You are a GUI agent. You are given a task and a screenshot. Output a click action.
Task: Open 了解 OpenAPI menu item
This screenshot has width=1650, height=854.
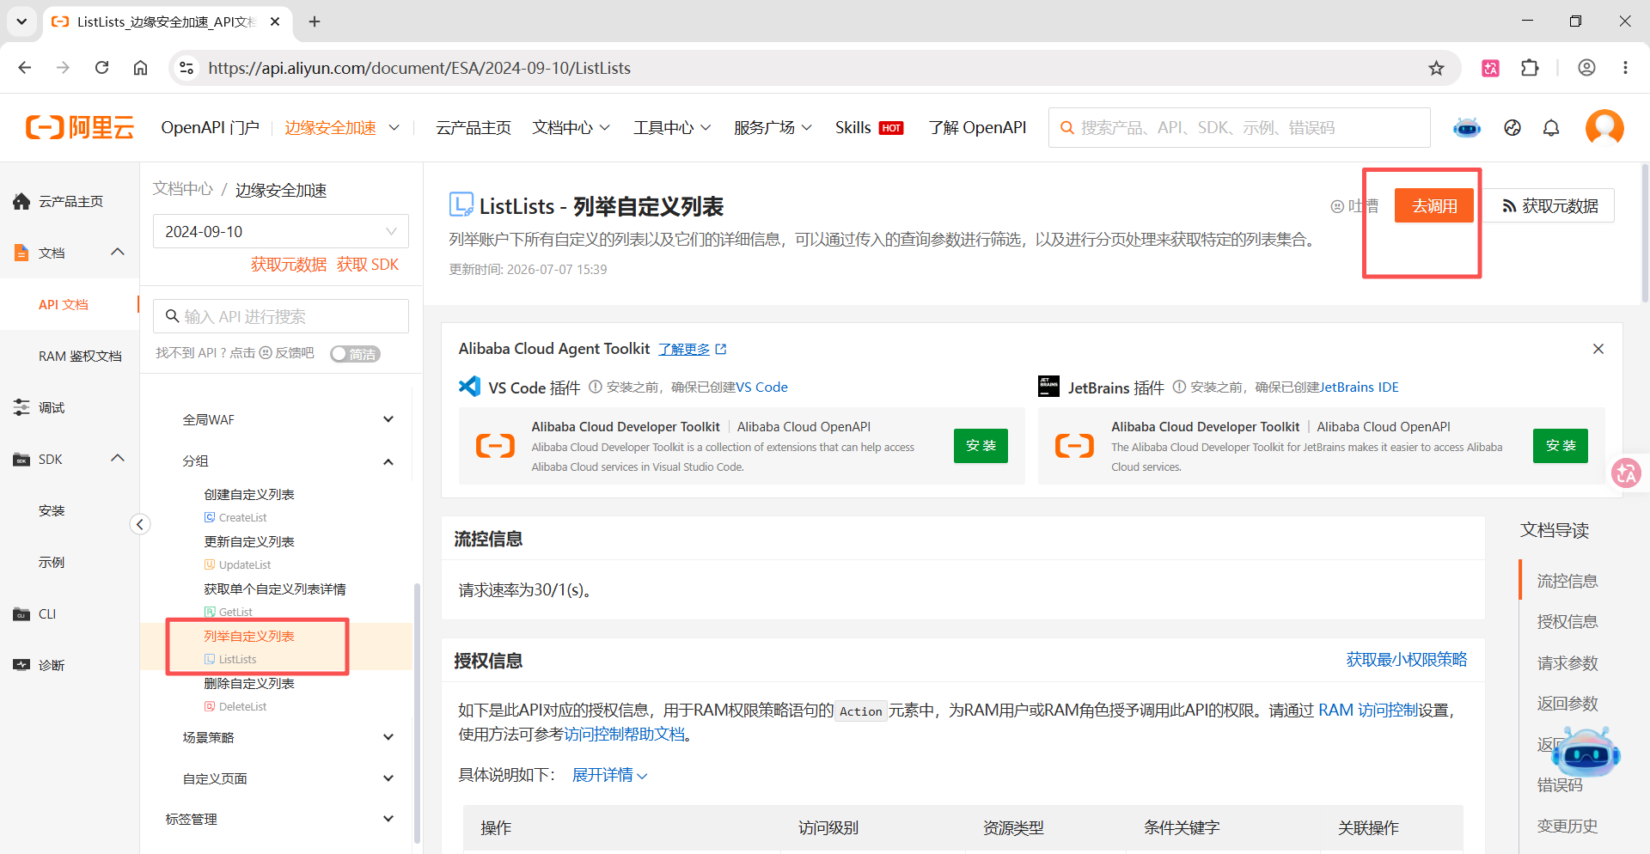pos(977,127)
